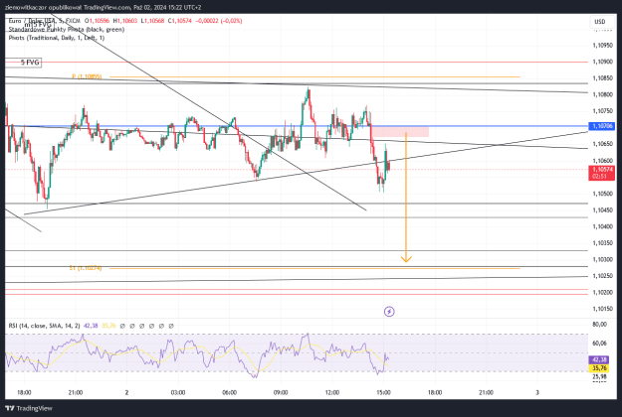
Task: Click the Euro / Dolar USA symbol title
Action: pyautogui.click(x=45, y=21)
